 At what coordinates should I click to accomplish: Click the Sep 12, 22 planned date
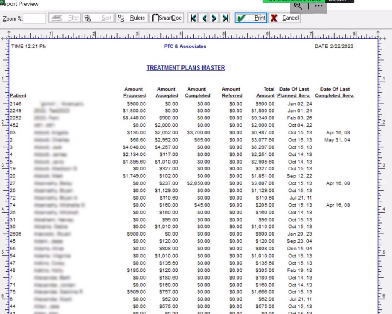299,176
